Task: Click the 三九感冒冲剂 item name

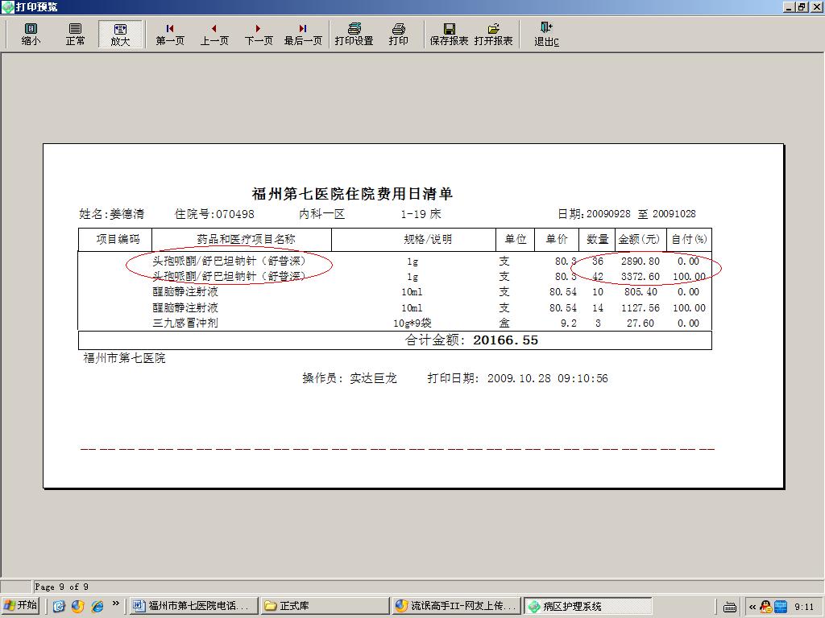Action: click(185, 323)
